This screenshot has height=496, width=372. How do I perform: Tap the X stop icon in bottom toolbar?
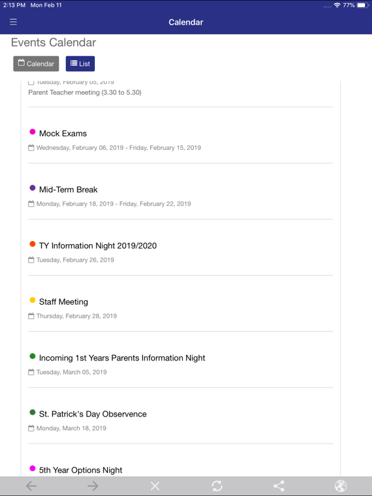(155, 486)
